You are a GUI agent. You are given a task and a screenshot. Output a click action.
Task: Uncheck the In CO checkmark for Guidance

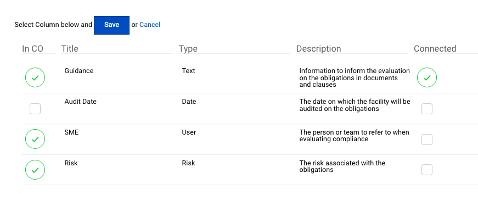point(35,77)
